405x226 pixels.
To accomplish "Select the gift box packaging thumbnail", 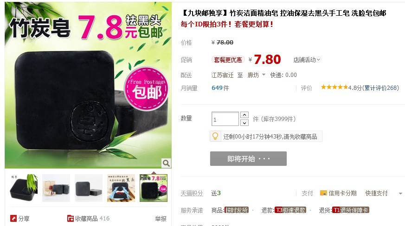I will coord(56,188).
